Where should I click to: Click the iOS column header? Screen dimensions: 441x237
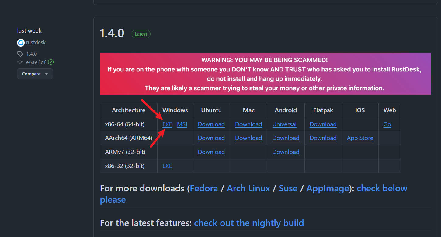point(360,110)
